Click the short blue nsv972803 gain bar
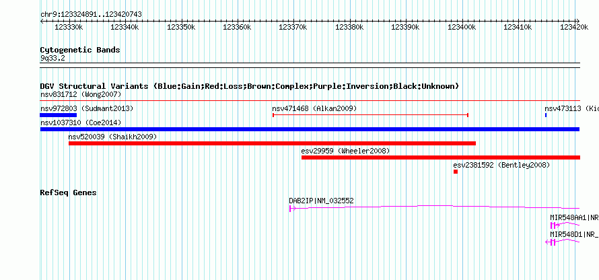 pos(59,115)
